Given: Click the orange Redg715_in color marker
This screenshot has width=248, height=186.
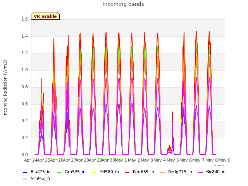Looking at the screenshot, I should [162, 172].
